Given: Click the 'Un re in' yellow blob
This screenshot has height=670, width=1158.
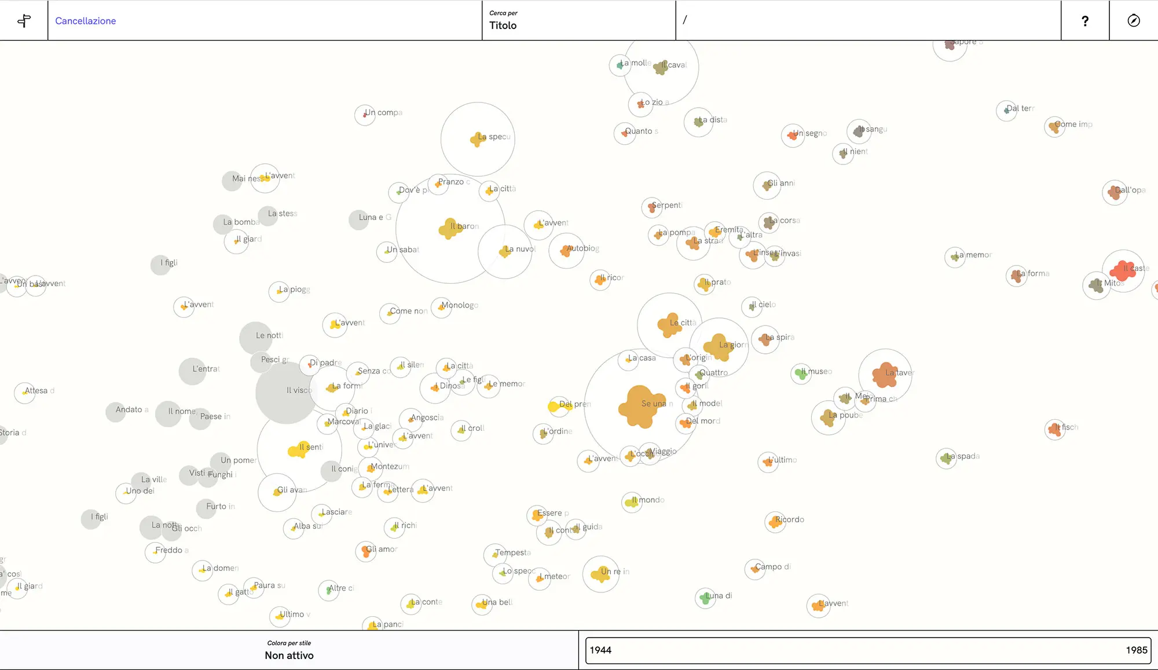Looking at the screenshot, I should click(600, 574).
